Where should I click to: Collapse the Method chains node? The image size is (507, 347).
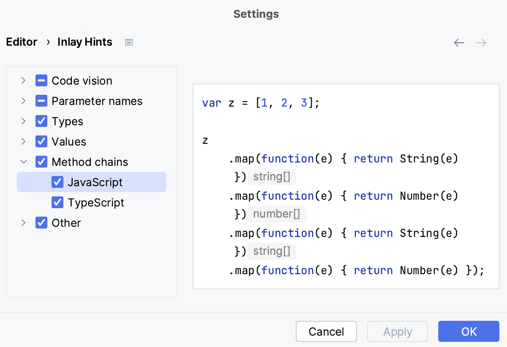click(x=24, y=162)
